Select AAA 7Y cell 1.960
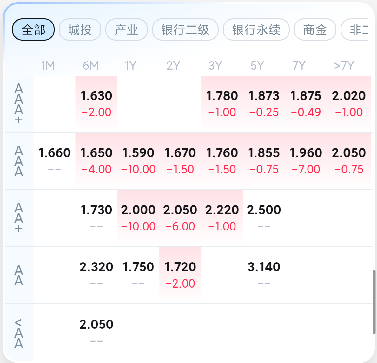 coord(306,161)
